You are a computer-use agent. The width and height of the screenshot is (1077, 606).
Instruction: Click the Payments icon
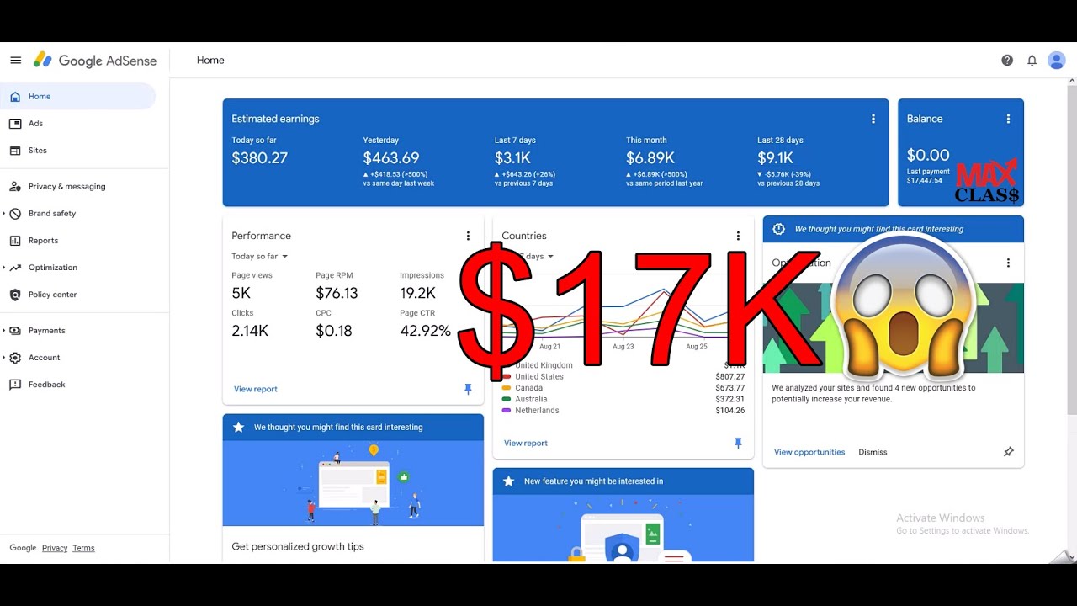(15, 331)
